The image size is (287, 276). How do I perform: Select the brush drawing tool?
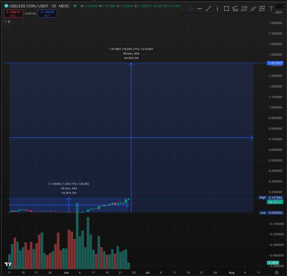pos(253,8)
